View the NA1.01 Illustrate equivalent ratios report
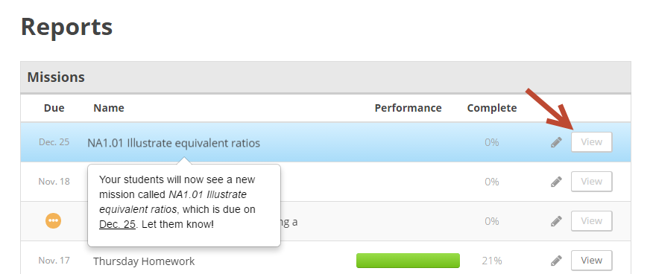This screenshot has height=274, width=653. (591, 142)
